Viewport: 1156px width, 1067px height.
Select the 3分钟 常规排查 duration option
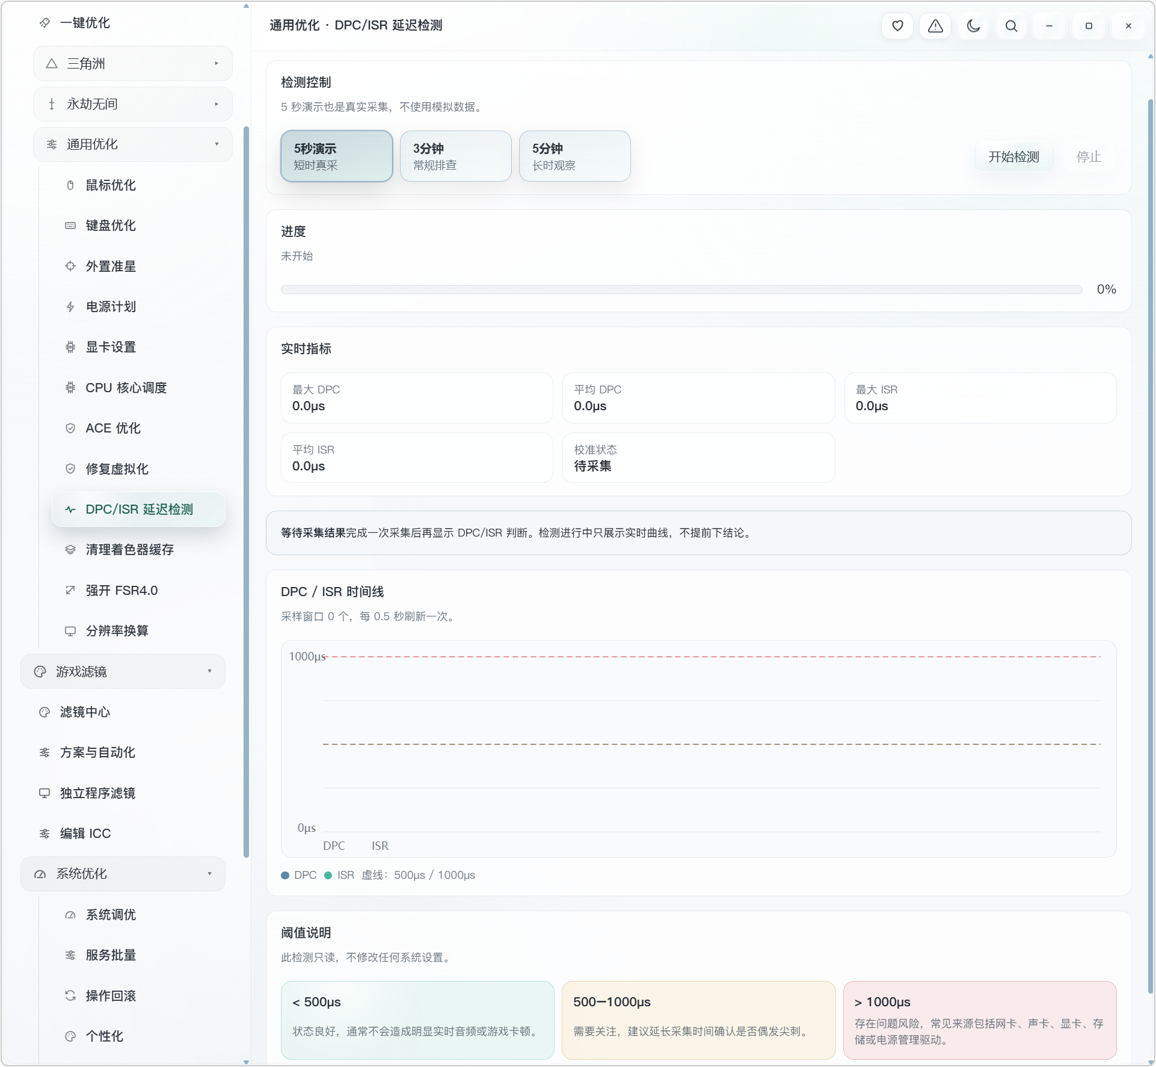click(455, 156)
